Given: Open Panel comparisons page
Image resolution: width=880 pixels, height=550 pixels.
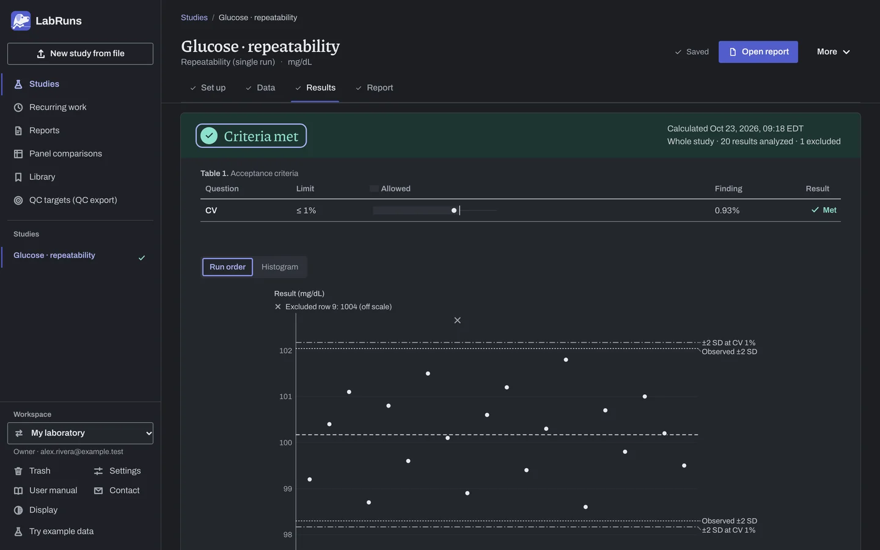Looking at the screenshot, I should [80, 154].
